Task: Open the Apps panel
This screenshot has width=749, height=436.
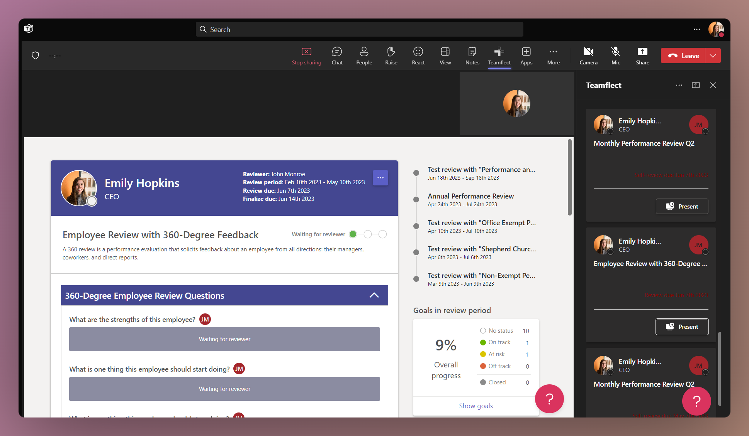Action: click(526, 55)
